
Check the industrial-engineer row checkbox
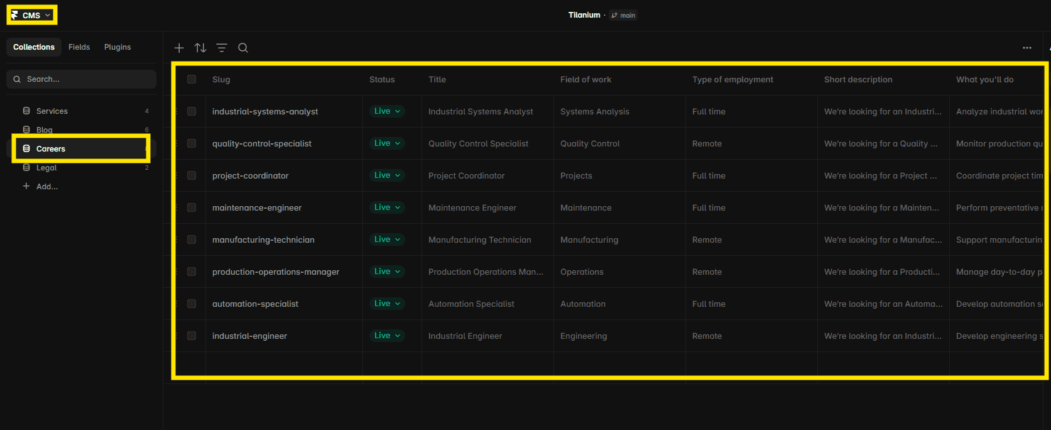[x=192, y=336]
